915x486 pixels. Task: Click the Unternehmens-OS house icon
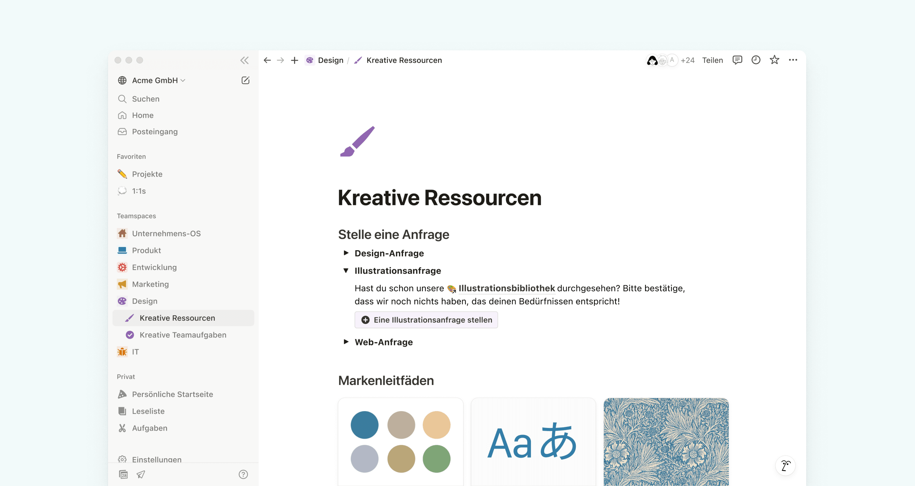(122, 234)
